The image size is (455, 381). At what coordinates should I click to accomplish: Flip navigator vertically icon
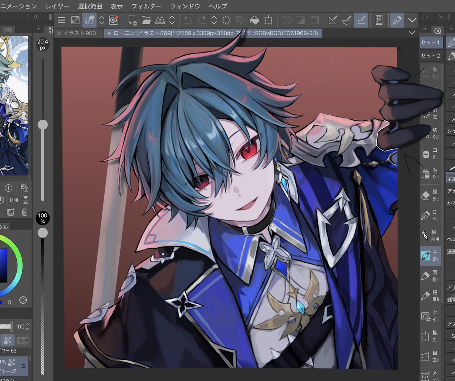coord(25,200)
